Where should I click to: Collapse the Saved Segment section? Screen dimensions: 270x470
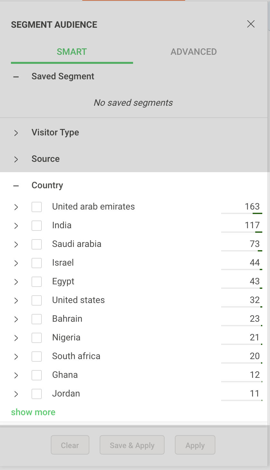coord(16,77)
